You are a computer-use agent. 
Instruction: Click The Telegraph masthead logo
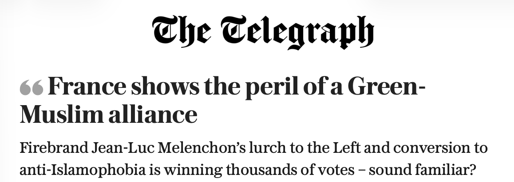[263, 33]
